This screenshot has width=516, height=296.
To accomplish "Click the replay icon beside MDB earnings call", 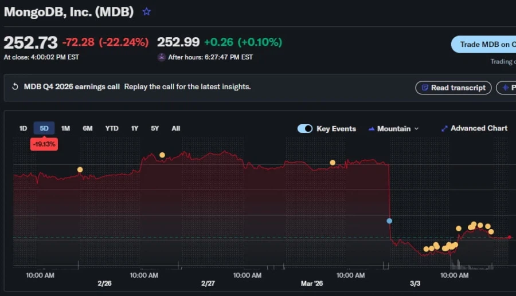I will [15, 87].
